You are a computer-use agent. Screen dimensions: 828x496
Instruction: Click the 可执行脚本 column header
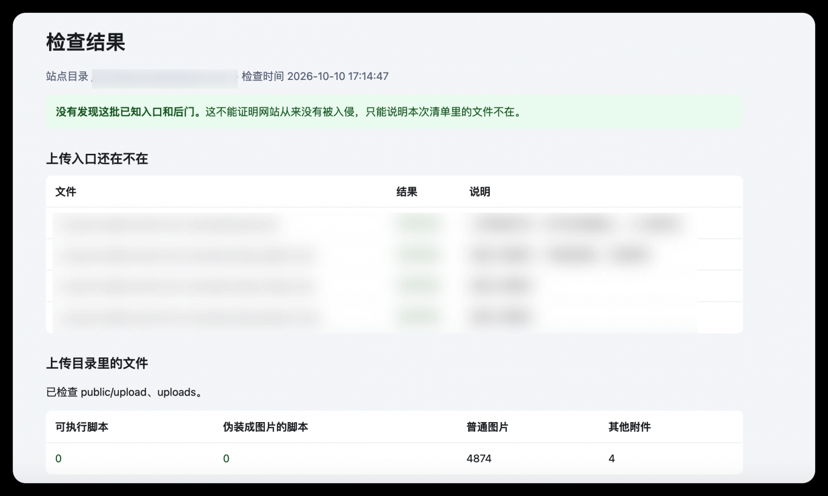82,427
